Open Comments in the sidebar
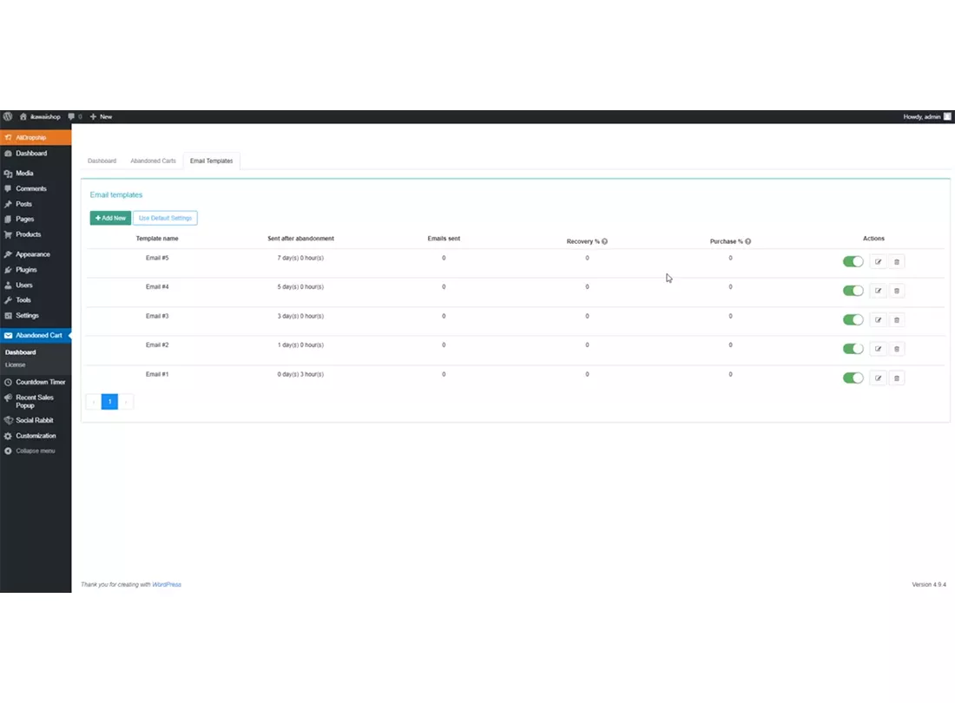The height and width of the screenshot is (703, 955). pos(36,188)
